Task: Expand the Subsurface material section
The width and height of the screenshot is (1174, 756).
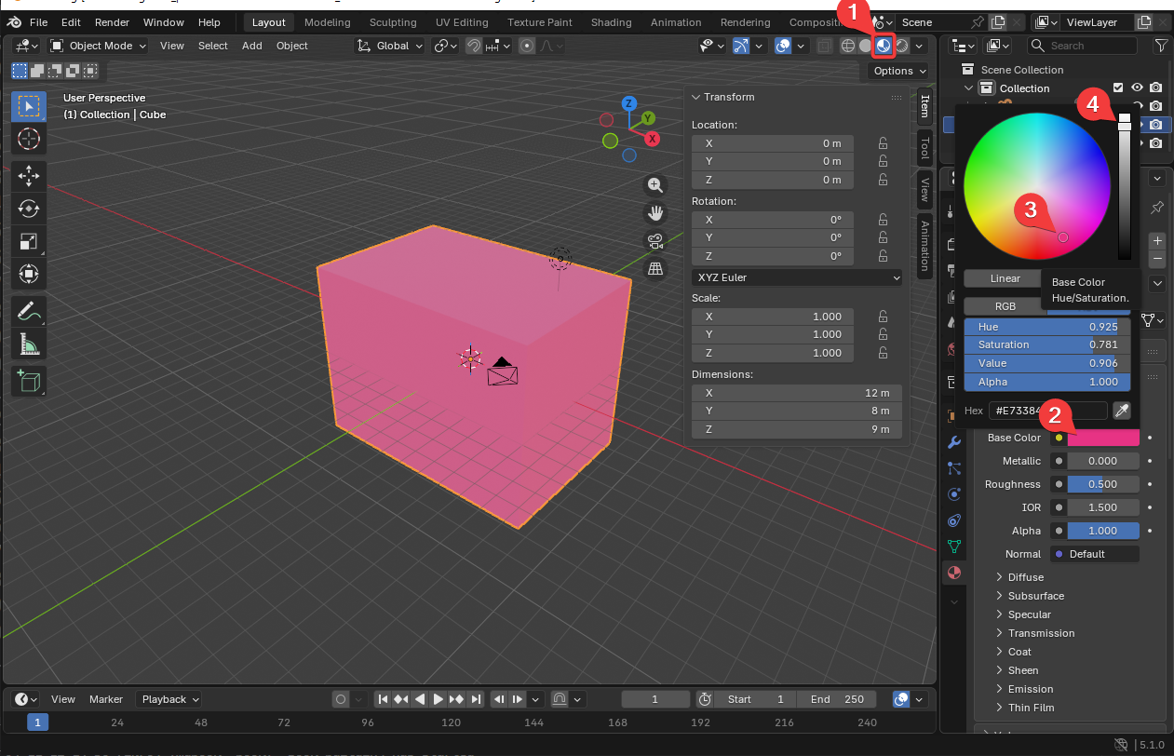Action: 1035,596
